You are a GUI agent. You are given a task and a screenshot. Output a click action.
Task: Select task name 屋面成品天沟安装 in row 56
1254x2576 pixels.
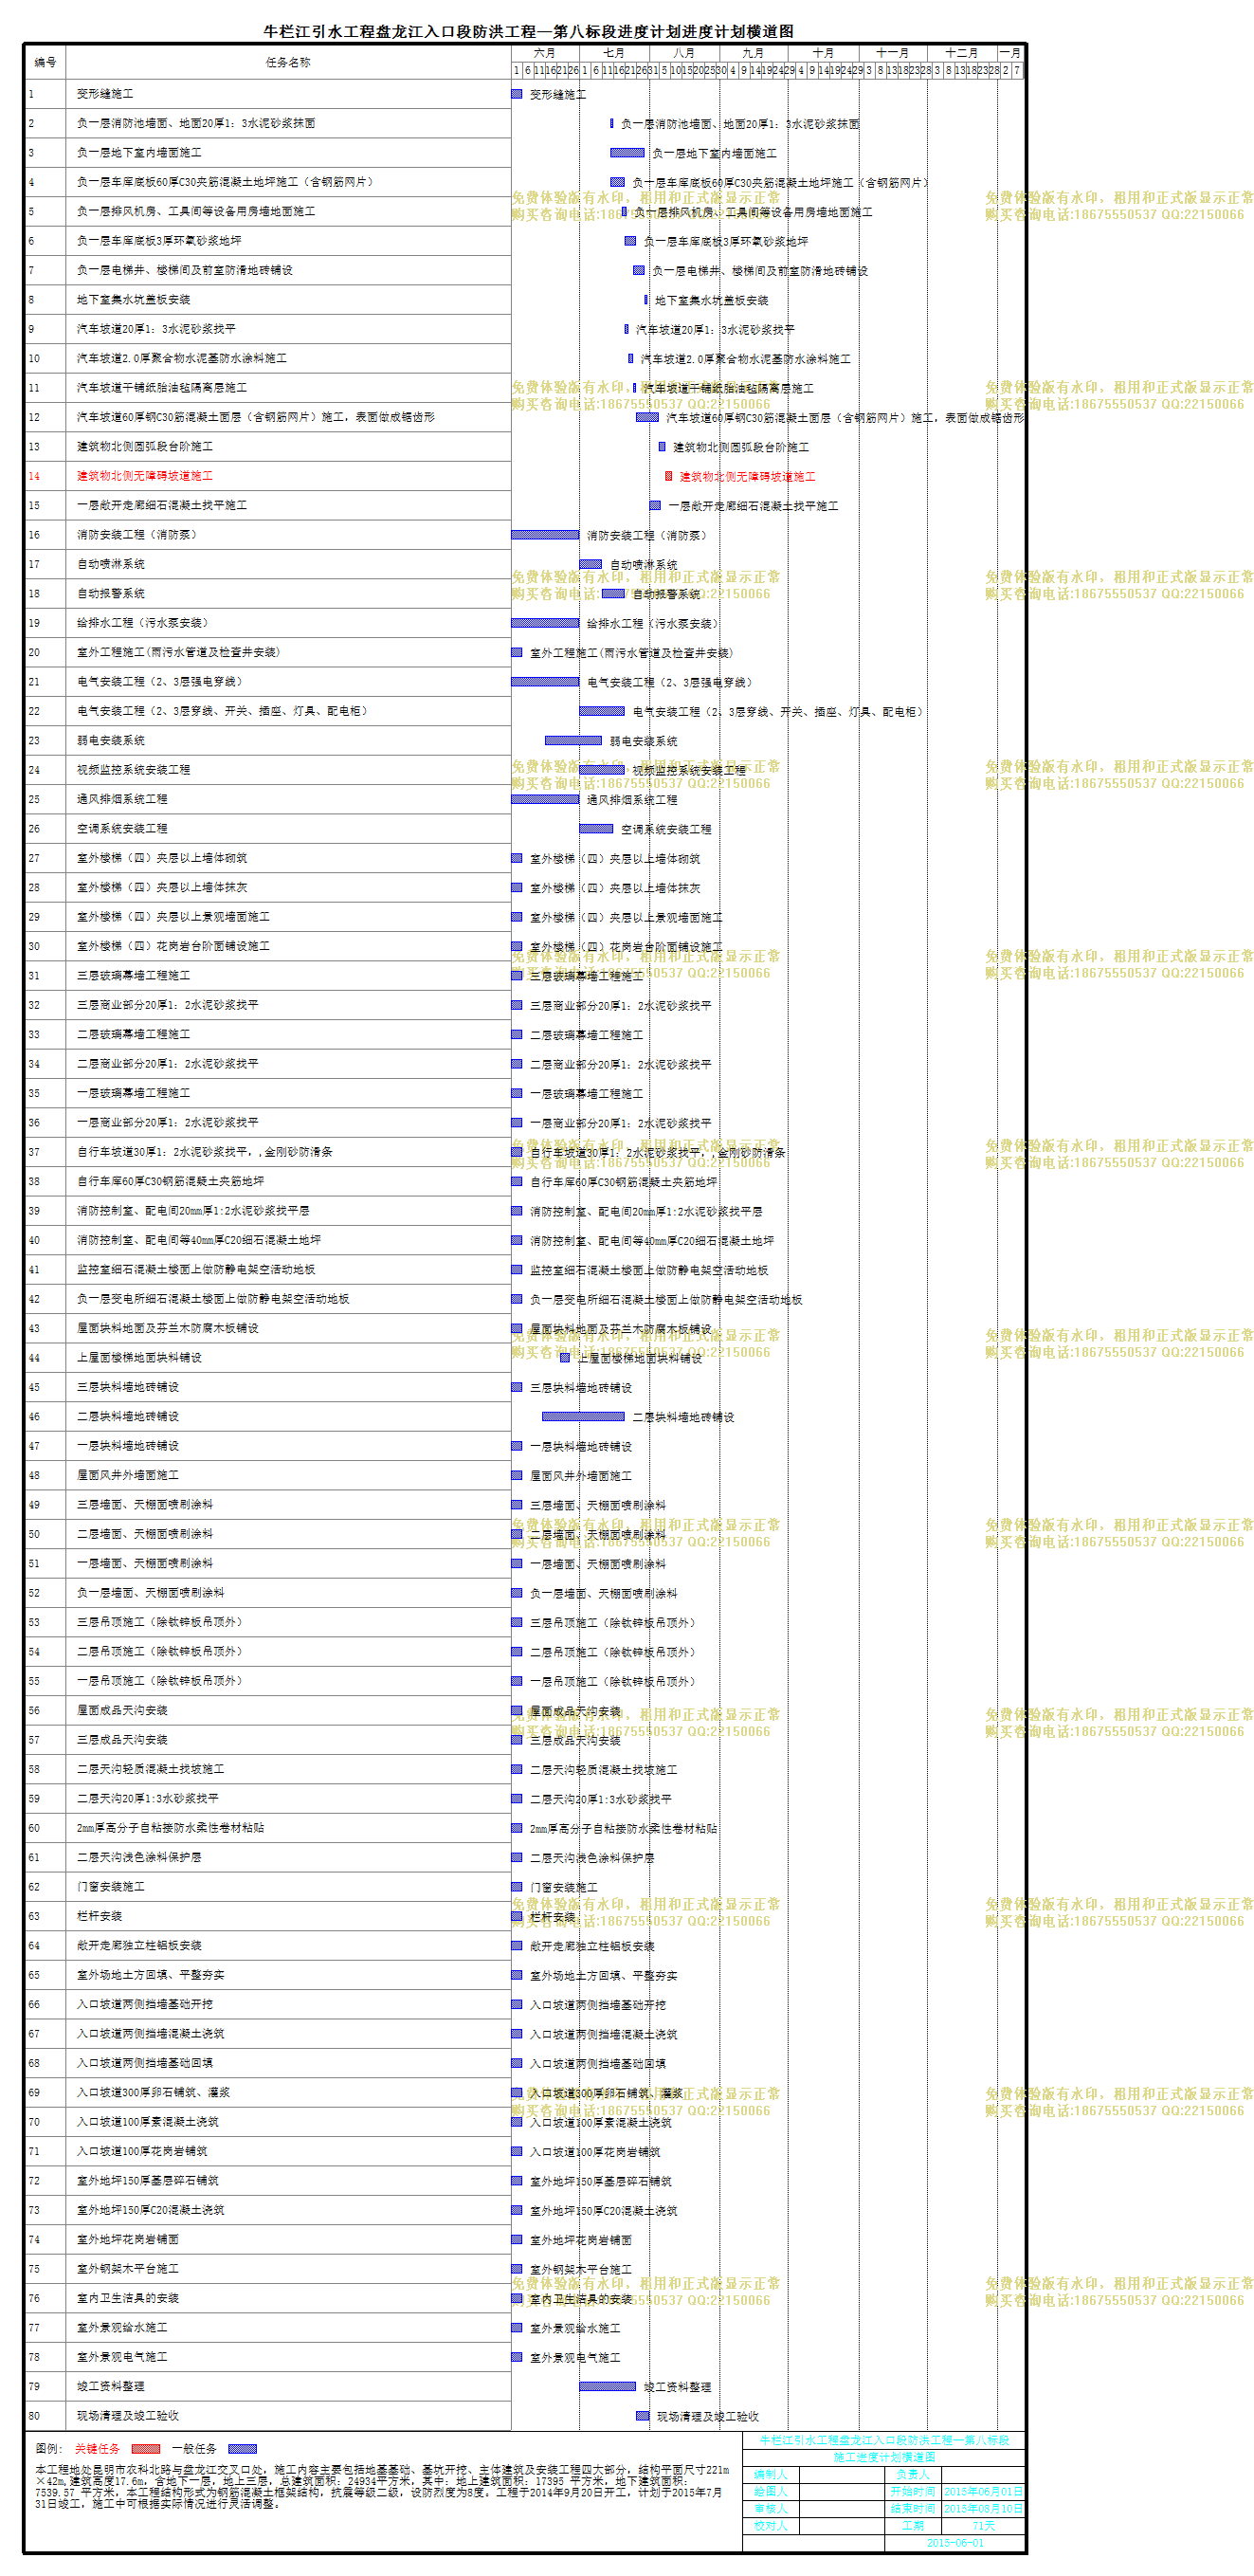(122, 1710)
